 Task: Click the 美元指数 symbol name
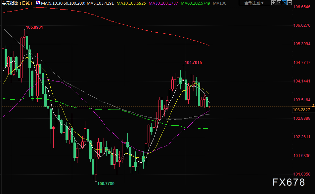tap(10, 3)
